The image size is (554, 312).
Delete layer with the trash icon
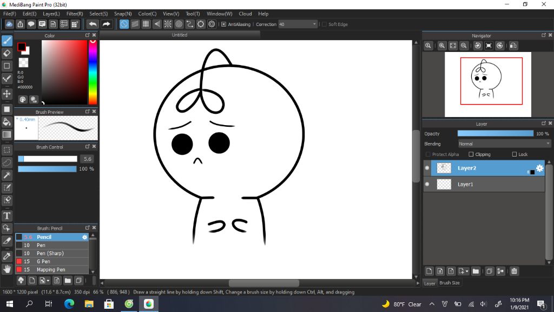coord(514,271)
